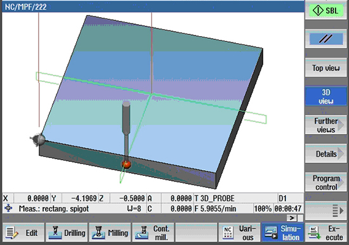The height and width of the screenshot is (245, 349).
Task: Click the Execute program softkey
Action: click(x=326, y=233)
